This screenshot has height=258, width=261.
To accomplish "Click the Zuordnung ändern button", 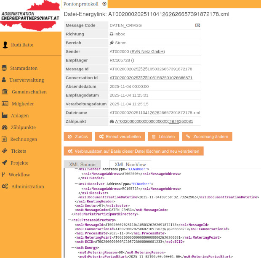I will pyautogui.click(x=207, y=136).
